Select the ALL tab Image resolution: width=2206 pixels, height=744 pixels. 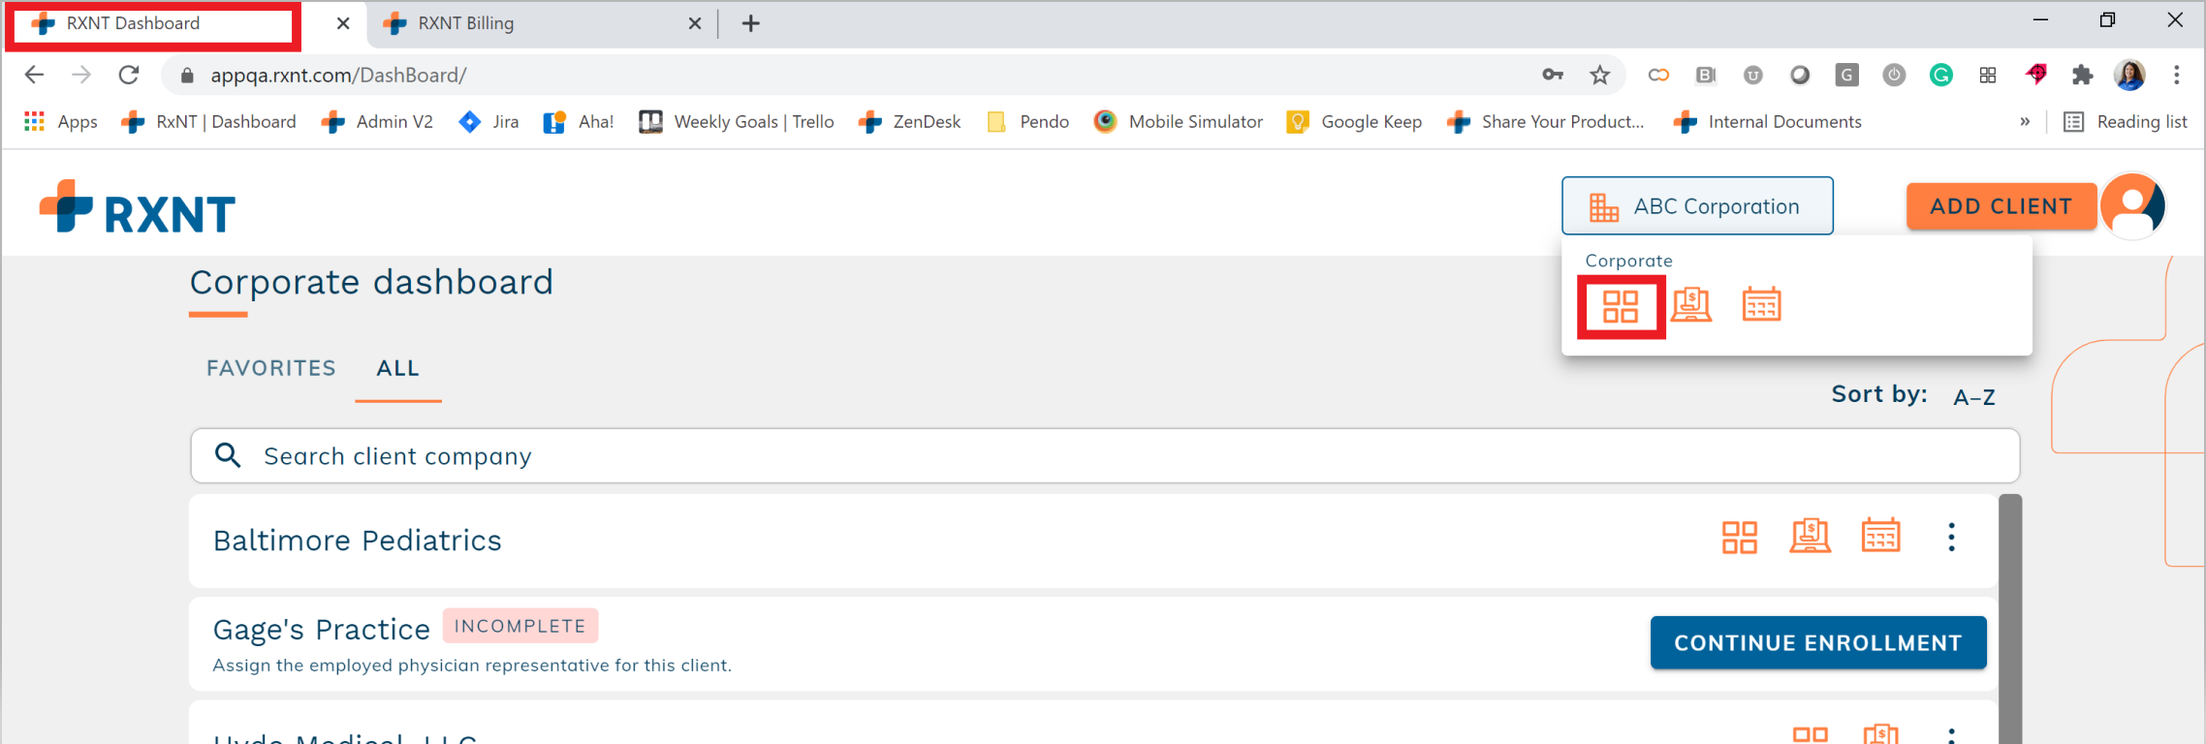click(x=398, y=368)
